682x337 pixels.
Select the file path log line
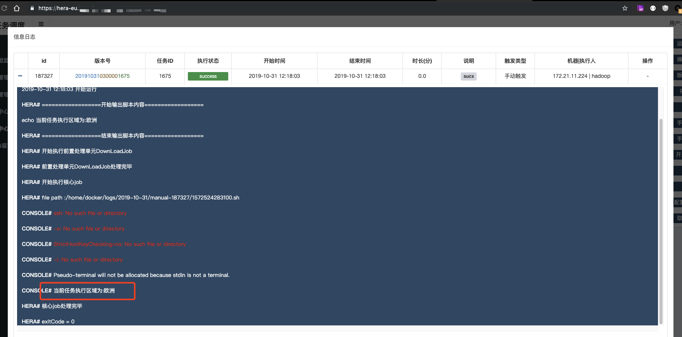click(130, 198)
